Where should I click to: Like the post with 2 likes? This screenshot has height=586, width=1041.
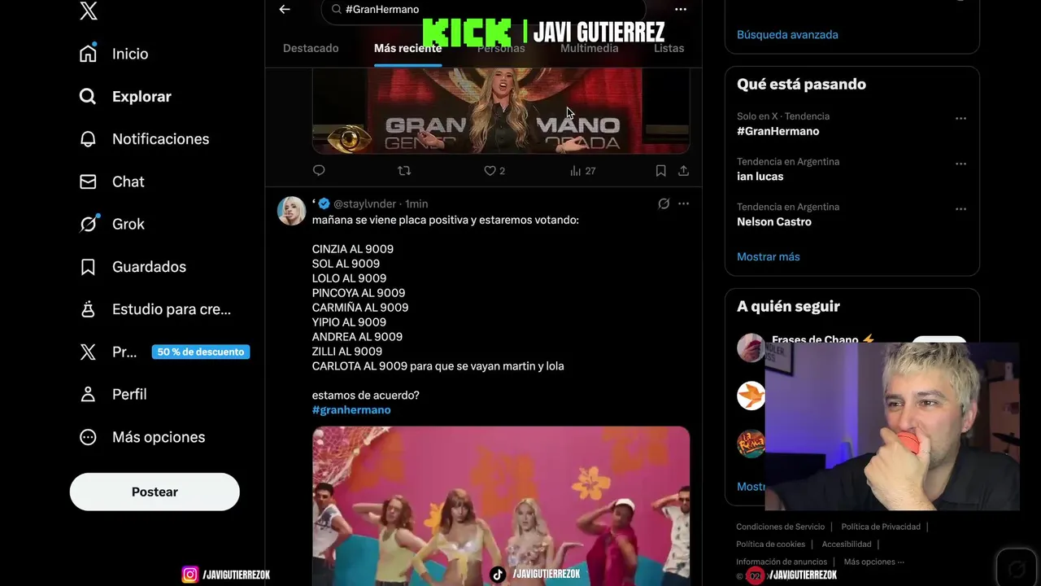pyautogui.click(x=494, y=170)
